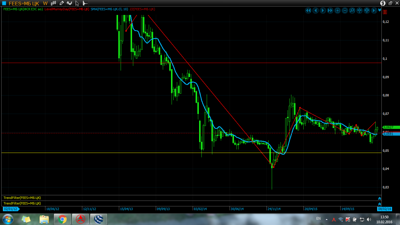Fast rewind chart to the left
400x225 pixels.
(308, 11)
